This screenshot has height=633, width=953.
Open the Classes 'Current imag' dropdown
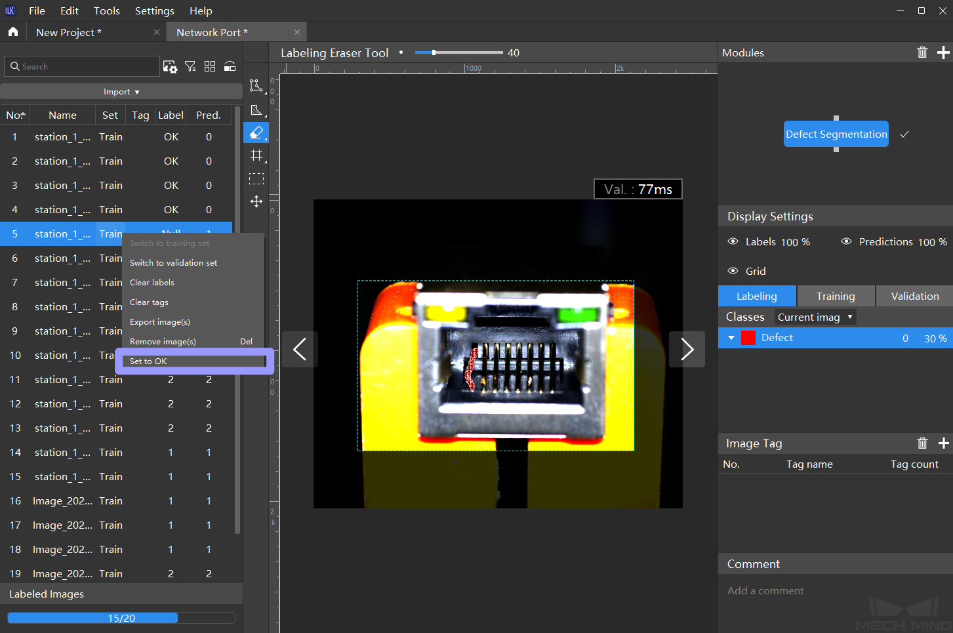pos(815,317)
